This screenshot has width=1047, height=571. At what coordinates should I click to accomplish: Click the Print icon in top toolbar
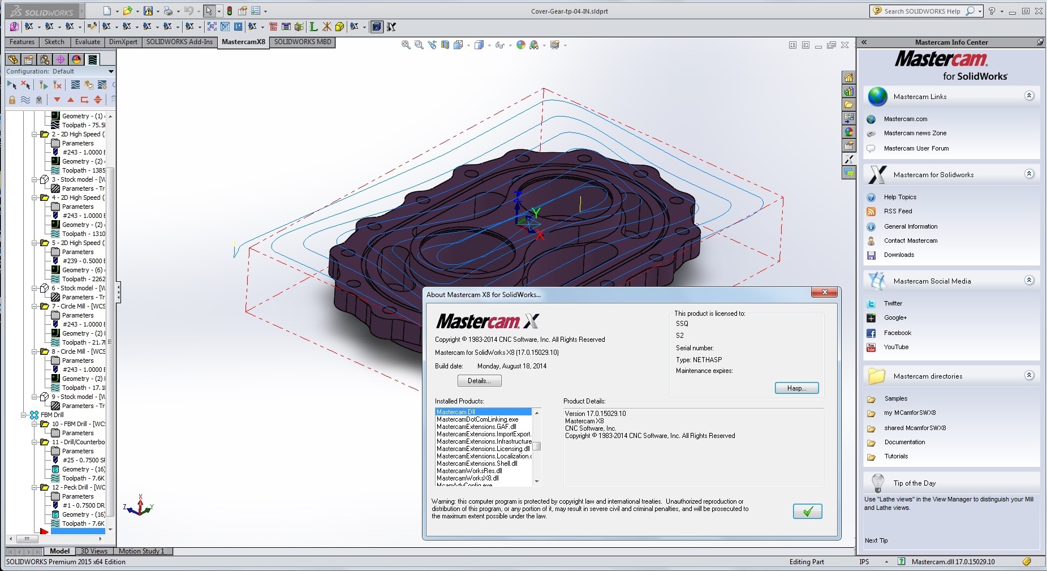click(168, 11)
